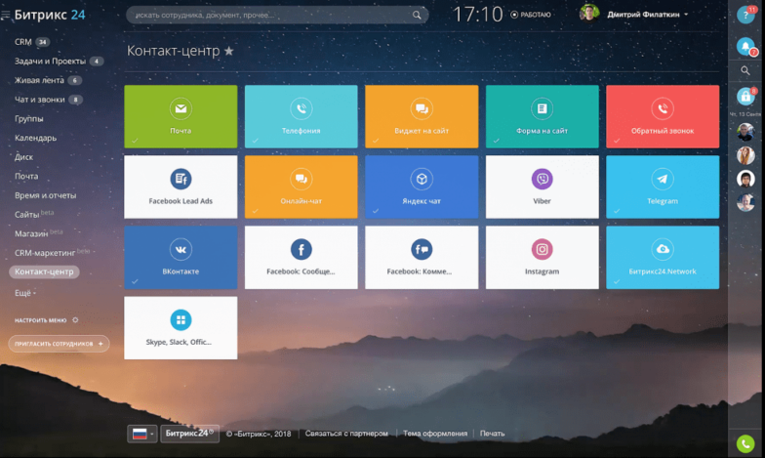Click the Пригласить сотрудников button
The height and width of the screenshot is (458, 765).
[59, 344]
